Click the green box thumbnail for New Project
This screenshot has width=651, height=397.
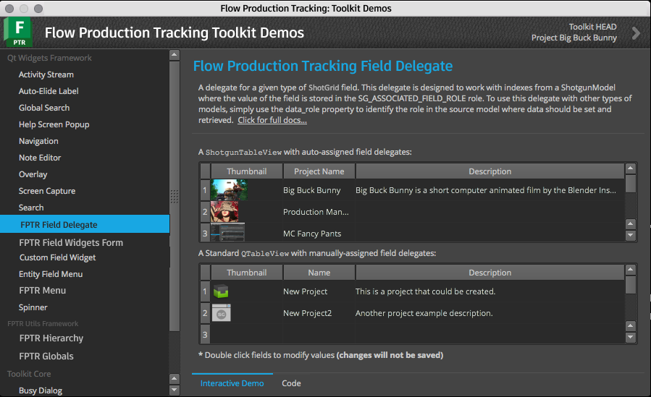tap(221, 291)
